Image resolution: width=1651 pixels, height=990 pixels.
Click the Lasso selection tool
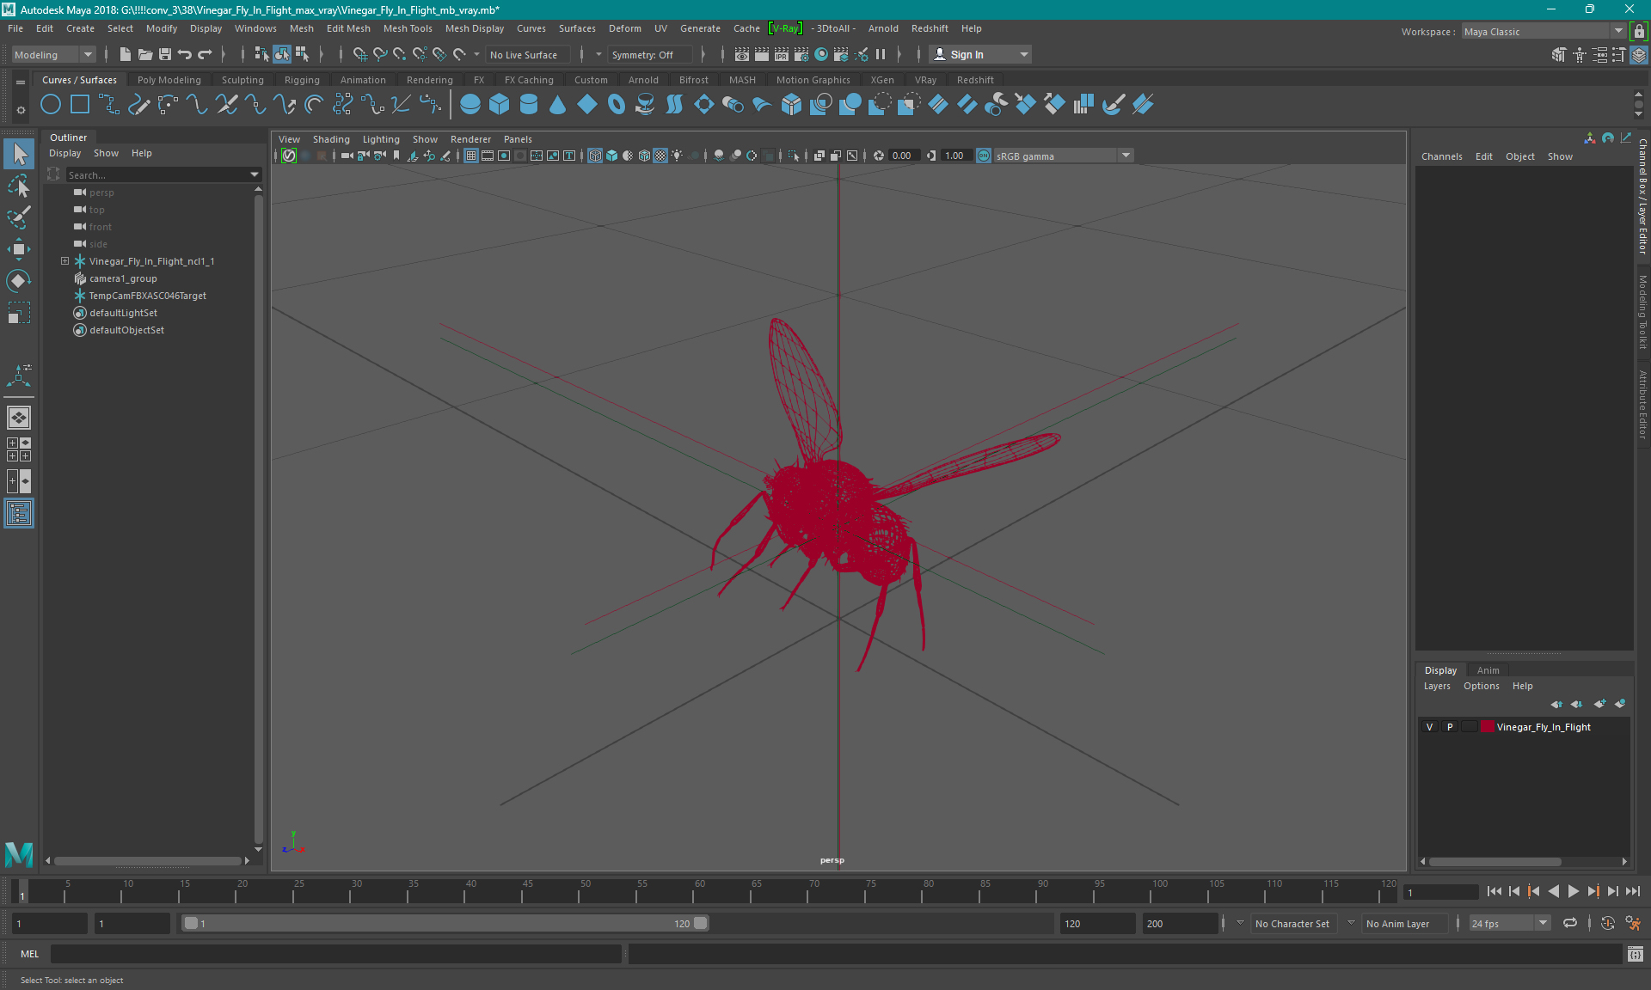pos(18,215)
